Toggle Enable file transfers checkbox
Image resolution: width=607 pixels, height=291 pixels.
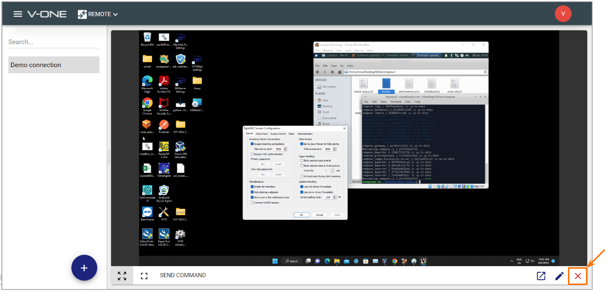click(252, 187)
